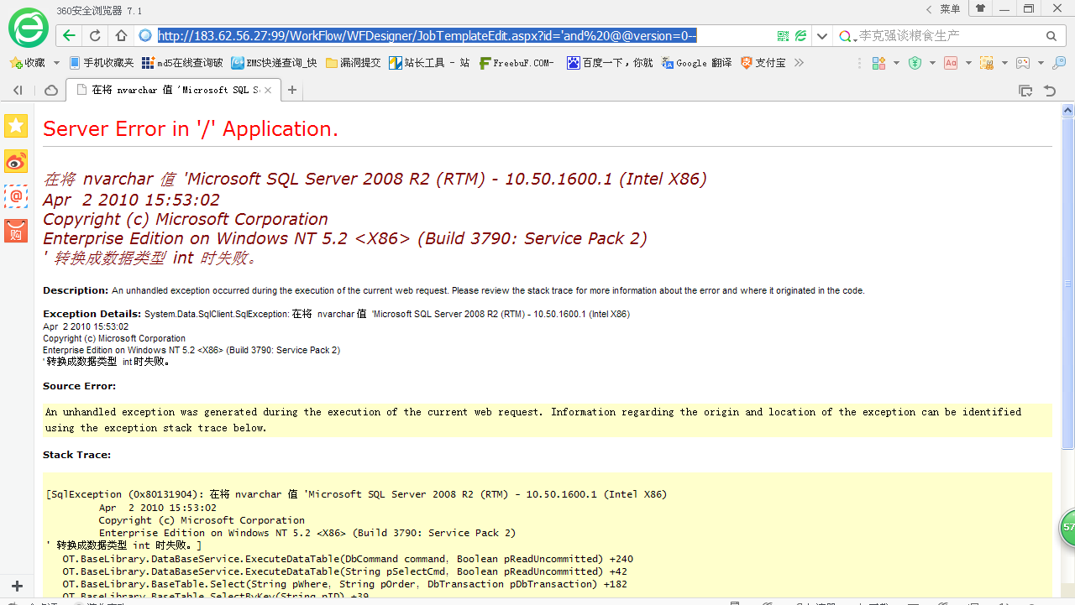This screenshot has height=605, width=1075.
Task: Open the 收藏 favorites star
Action: click(27, 63)
